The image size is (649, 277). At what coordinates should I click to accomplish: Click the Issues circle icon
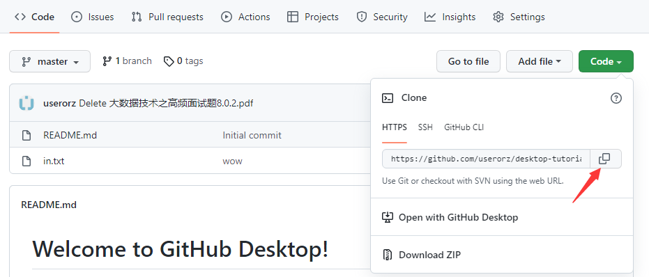click(x=77, y=17)
